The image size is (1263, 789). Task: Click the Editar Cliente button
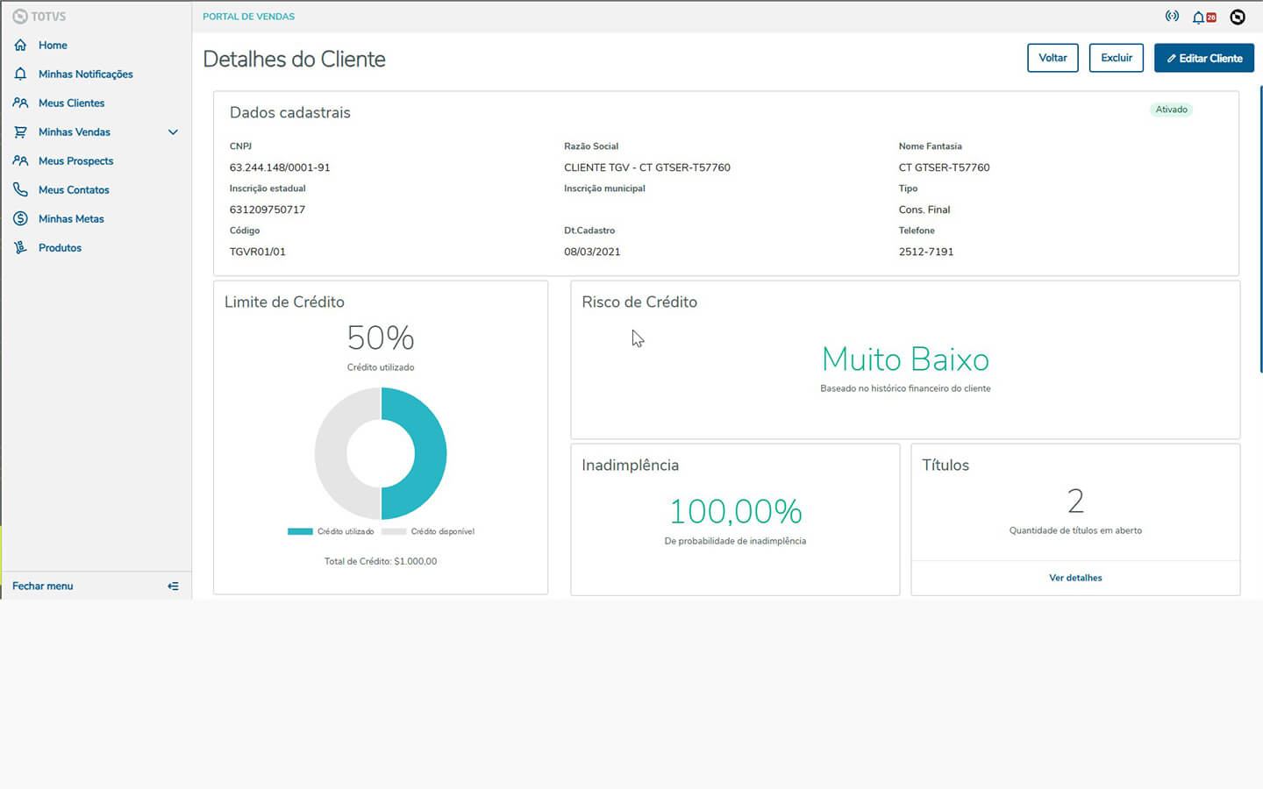(x=1203, y=58)
